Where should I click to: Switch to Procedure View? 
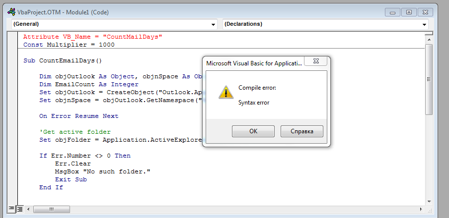[10, 210]
